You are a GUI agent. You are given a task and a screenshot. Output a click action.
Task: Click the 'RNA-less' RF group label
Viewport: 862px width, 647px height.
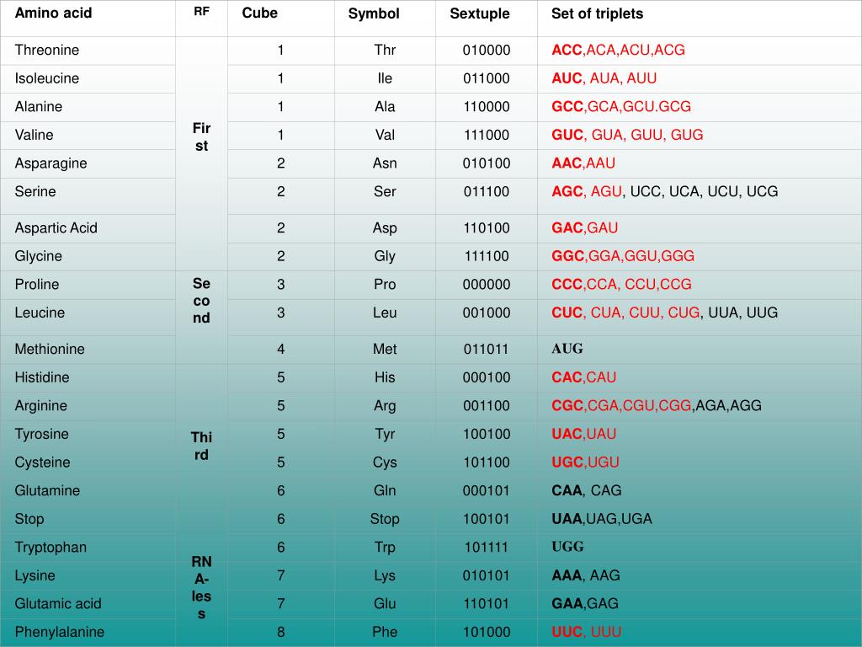click(x=201, y=587)
